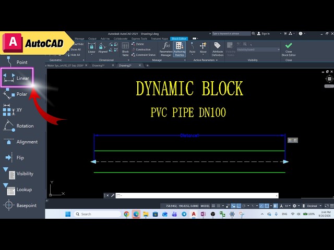The image size is (334, 250).
Task: Select the Flip parameter tool
Action: 15,158
